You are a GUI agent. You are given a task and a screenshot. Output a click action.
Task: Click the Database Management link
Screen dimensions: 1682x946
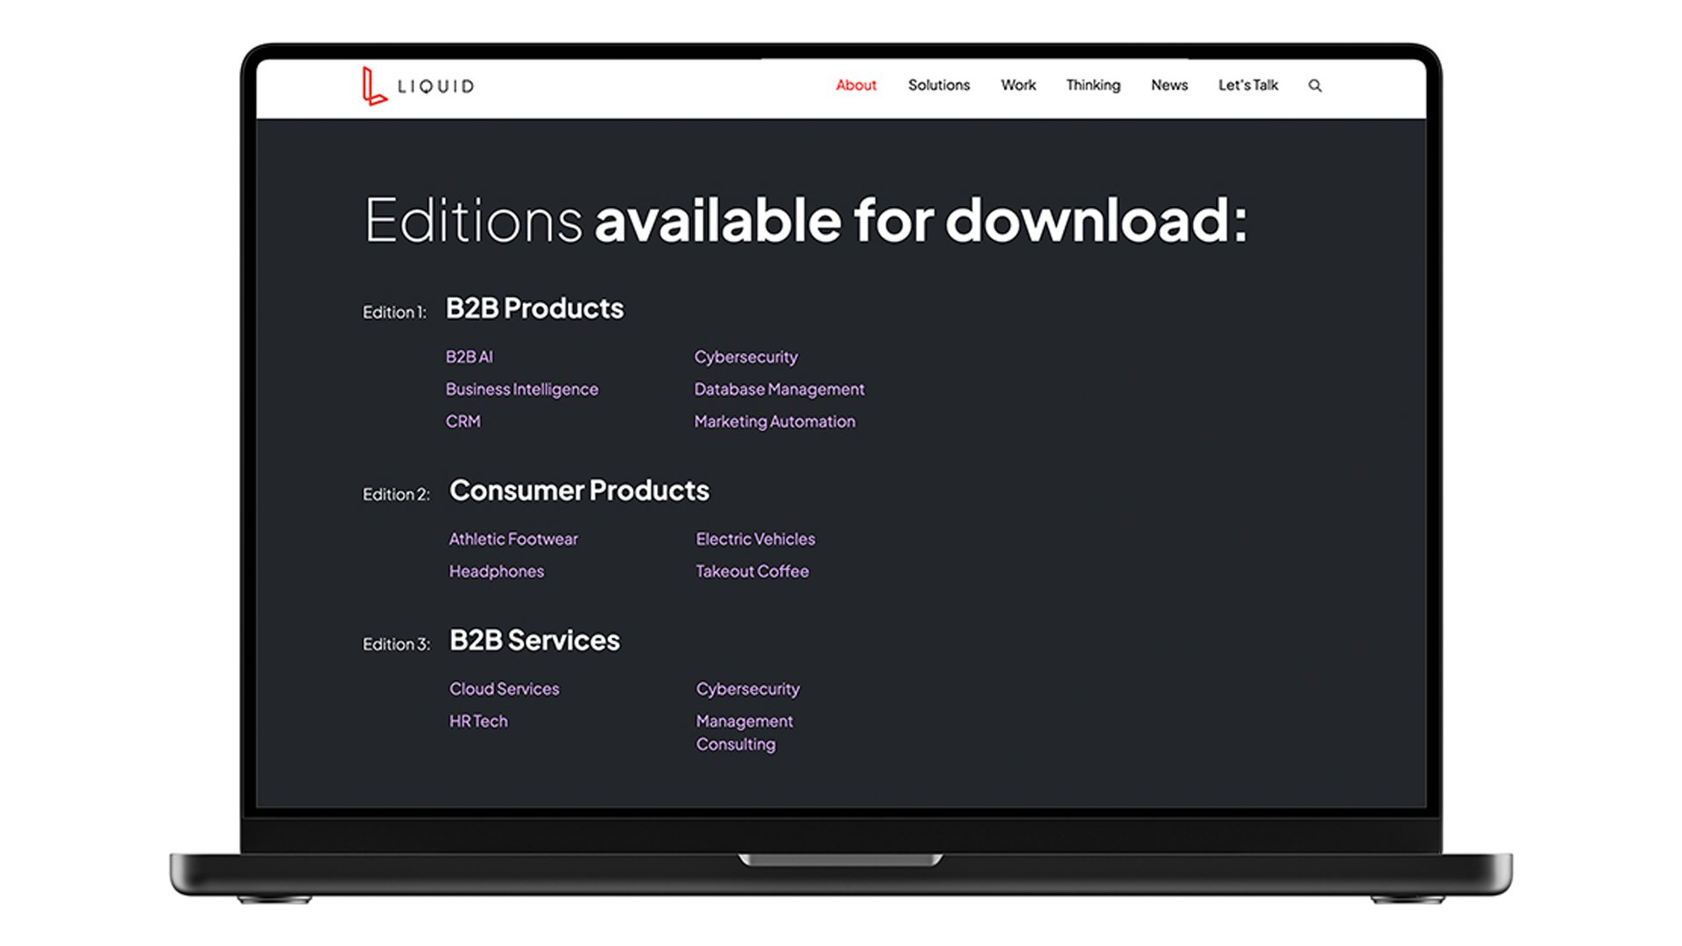point(779,389)
